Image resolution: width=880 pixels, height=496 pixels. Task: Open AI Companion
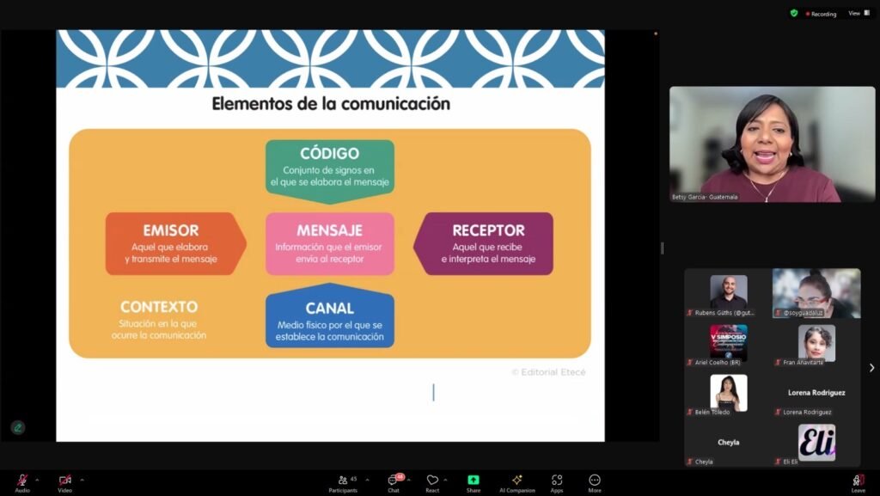click(517, 482)
